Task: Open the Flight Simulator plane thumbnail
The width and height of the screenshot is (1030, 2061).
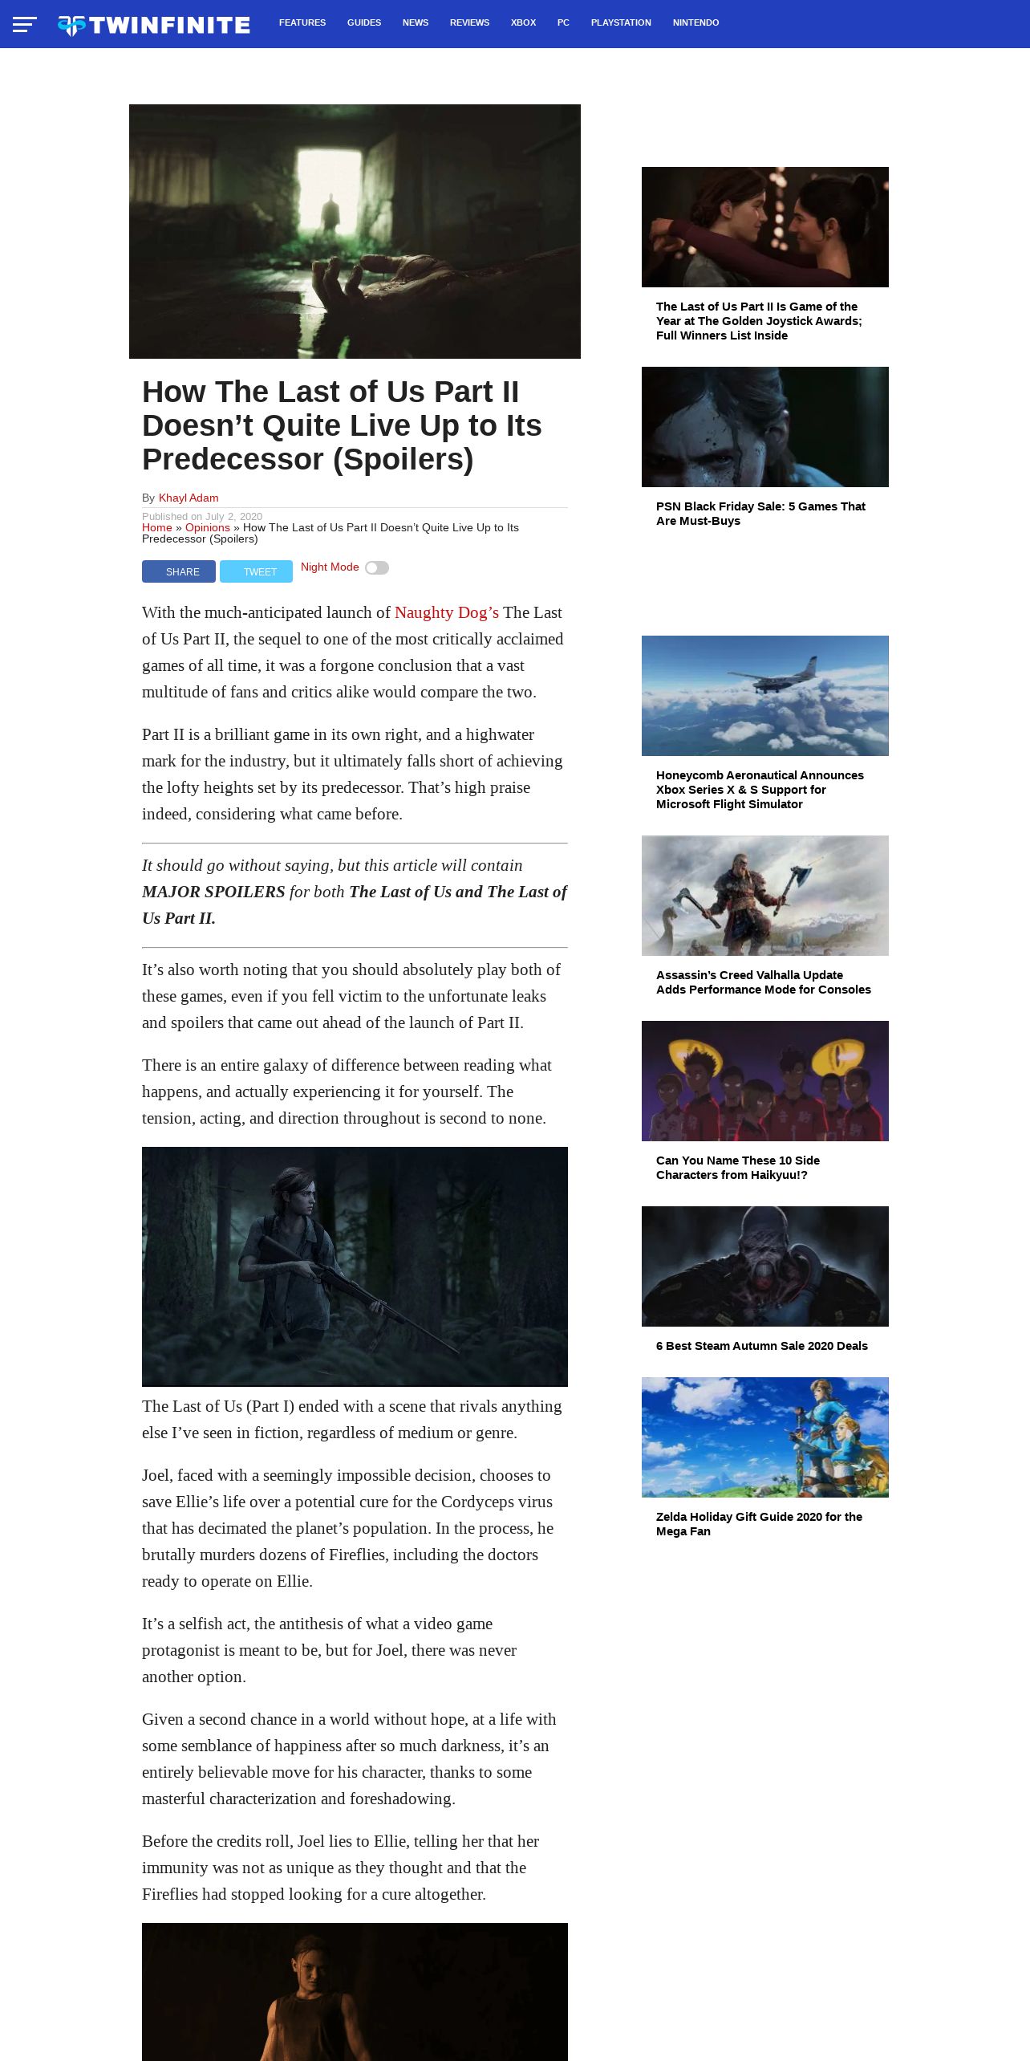Action: pos(765,696)
